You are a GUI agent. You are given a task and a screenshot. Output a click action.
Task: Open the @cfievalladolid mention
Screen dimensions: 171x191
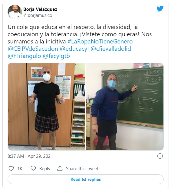111,49
